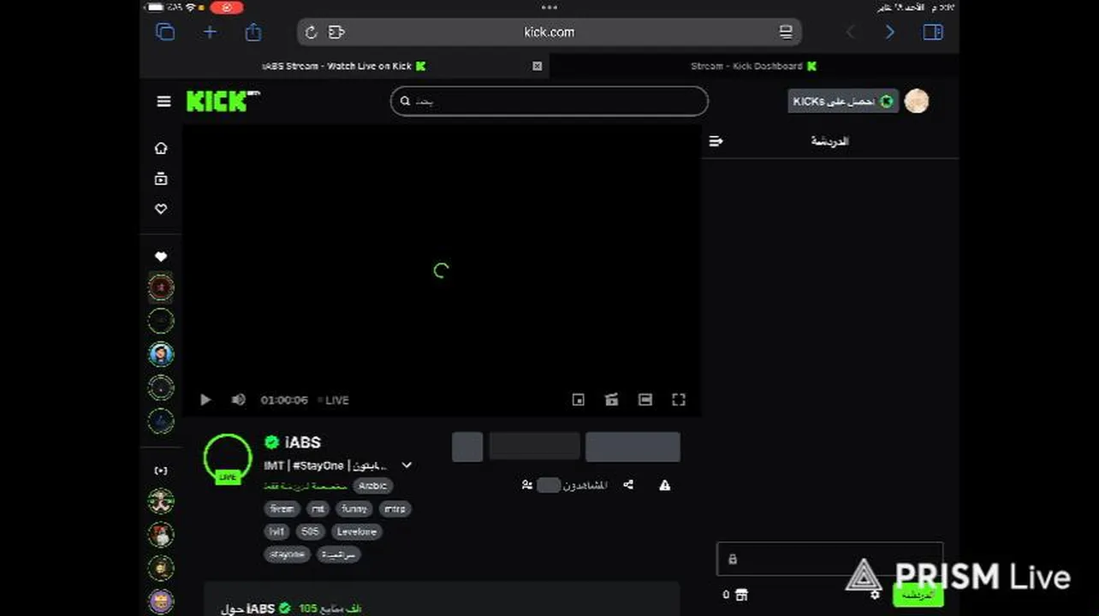Open Safari share sheet

tap(252, 33)
